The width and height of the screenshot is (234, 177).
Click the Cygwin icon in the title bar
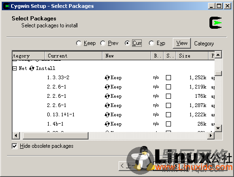click(6, 6)
